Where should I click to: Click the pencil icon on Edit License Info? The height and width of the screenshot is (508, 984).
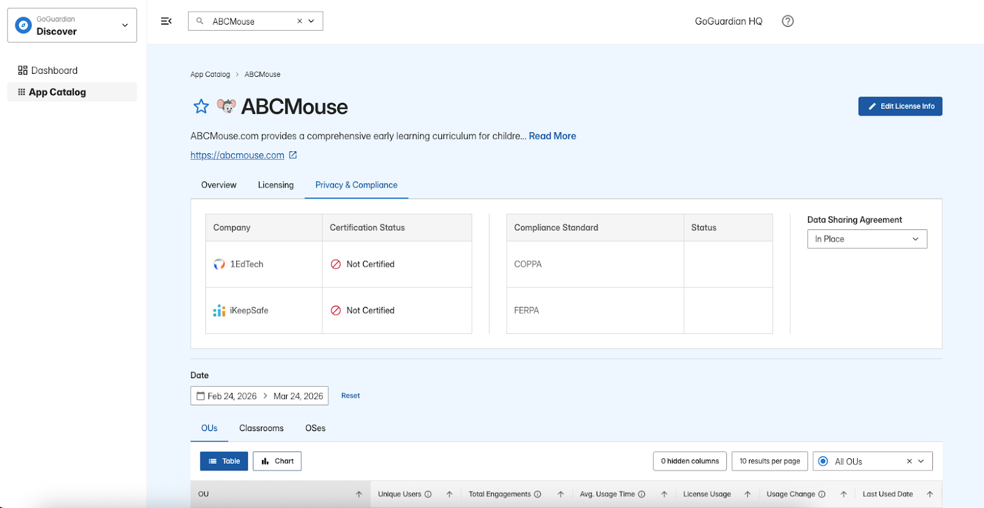872,106
